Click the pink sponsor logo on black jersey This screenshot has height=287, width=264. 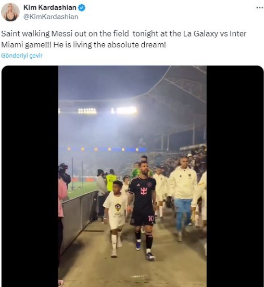(144, 191)
